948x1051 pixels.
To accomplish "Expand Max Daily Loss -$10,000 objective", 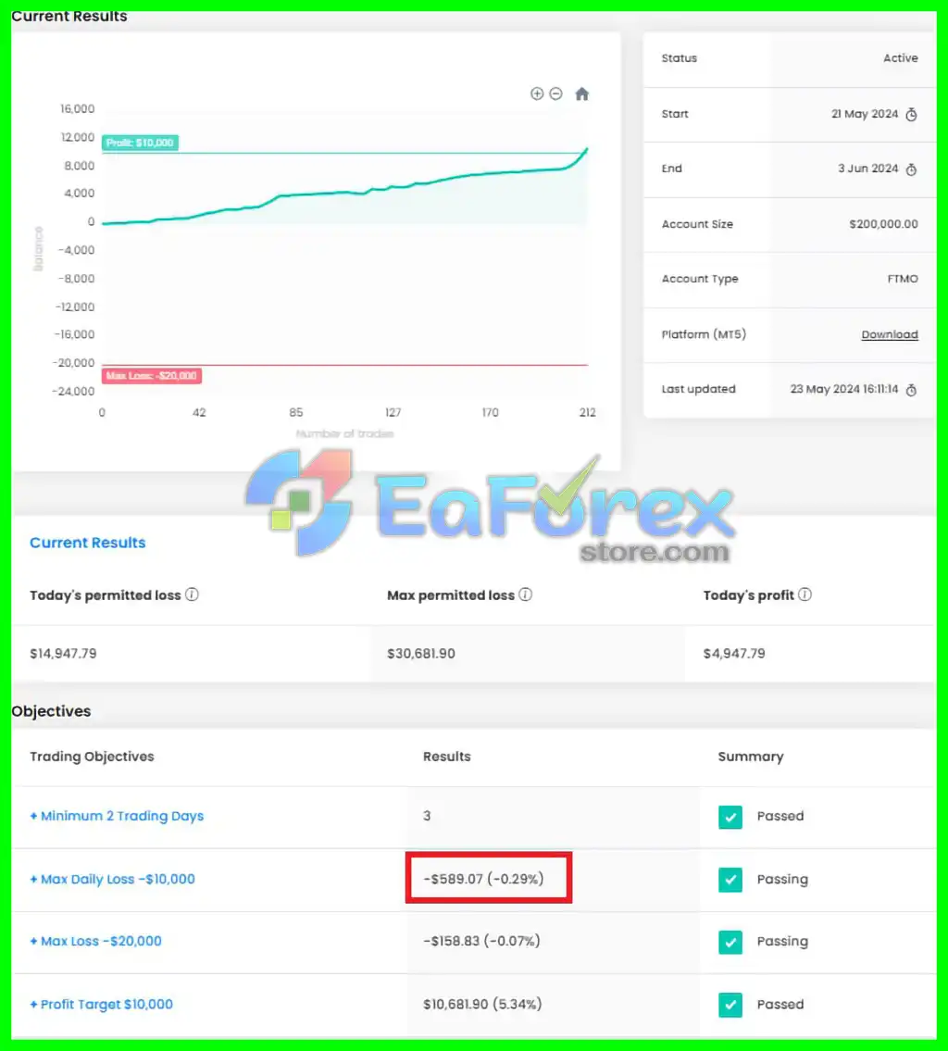I will [112, 879].
